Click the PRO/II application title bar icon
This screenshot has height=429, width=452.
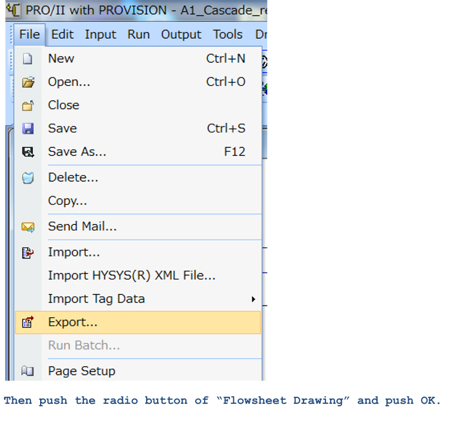tap(14, 11)
